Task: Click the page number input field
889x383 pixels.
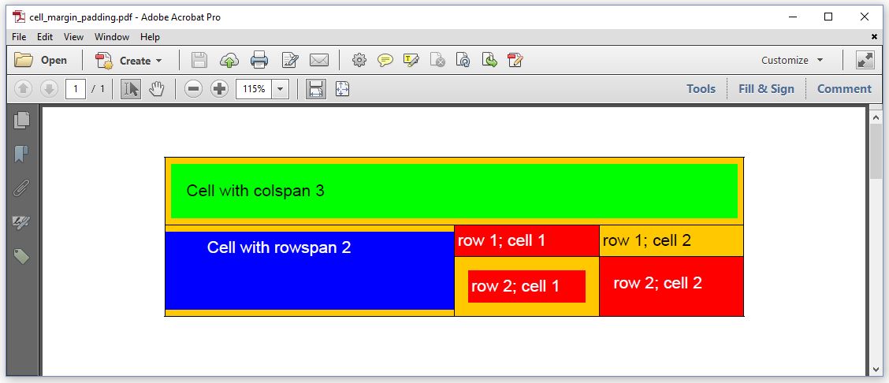Action: pyautogui.click(x=76, y=89)
